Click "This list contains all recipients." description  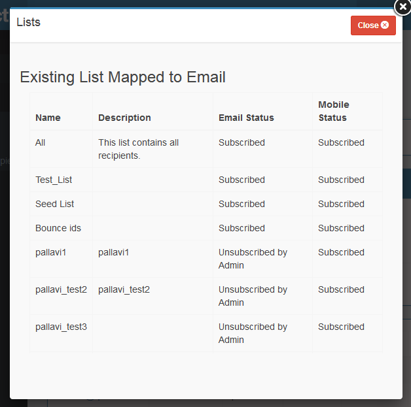click(138, 149)
